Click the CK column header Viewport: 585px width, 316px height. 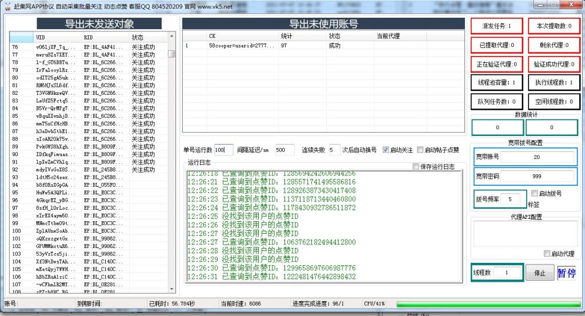(242, 36)
